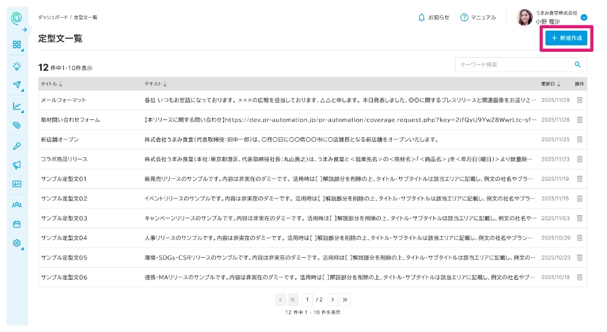Image resolution: width=607 pixels, height=332 pixels.
Task: Open the user account dropdown arrow
Action: click(584, 18)
